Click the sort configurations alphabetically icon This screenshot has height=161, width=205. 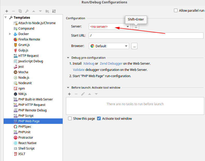54,11
